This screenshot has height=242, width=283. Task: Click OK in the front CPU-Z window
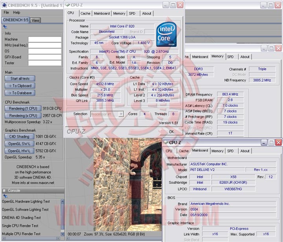tap(171, 132)
